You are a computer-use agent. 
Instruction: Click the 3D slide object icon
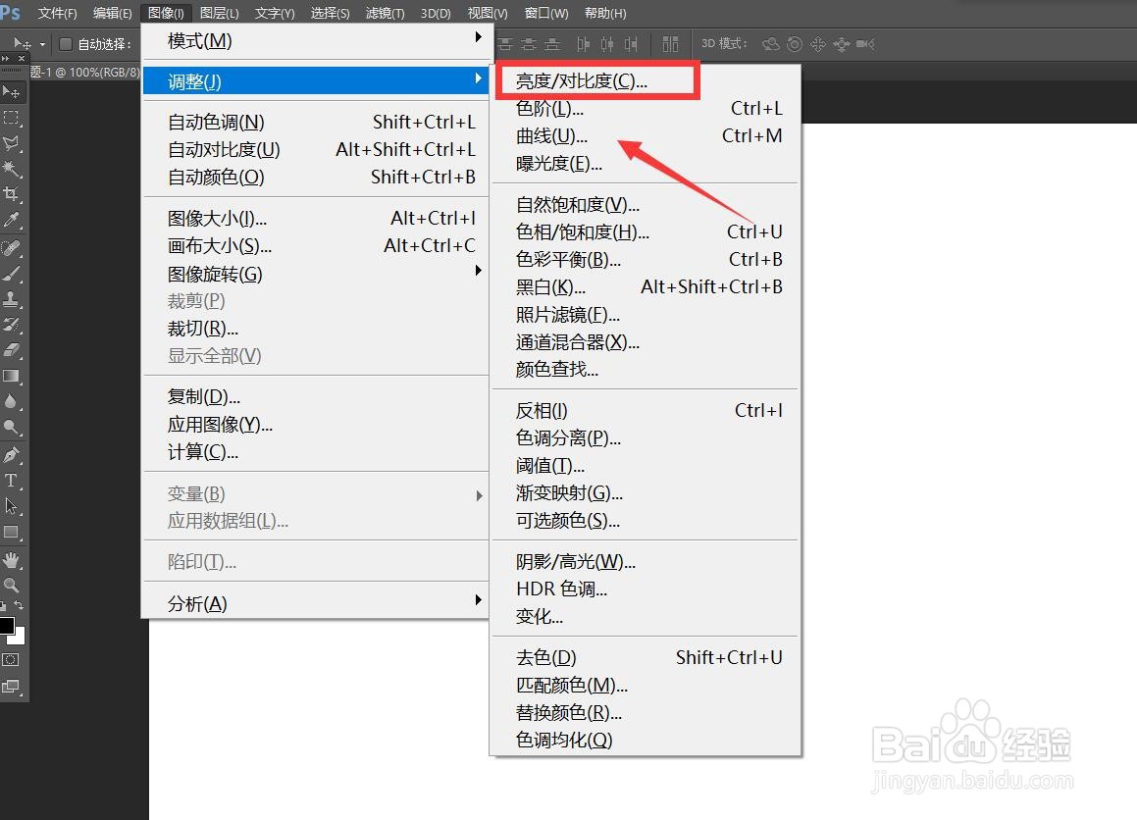[841, 44]
